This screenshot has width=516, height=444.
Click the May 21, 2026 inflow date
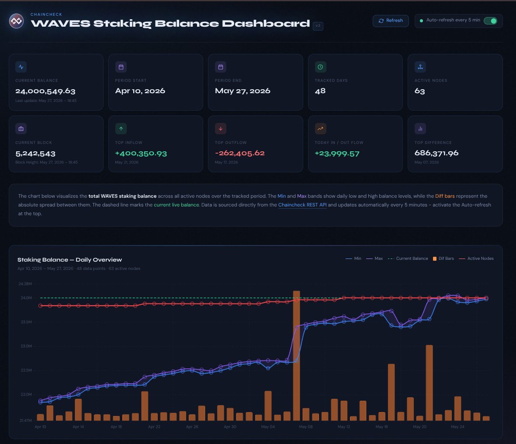127,162
